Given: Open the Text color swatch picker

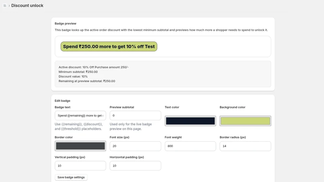Looking at the screenshot, I should 190,121.
